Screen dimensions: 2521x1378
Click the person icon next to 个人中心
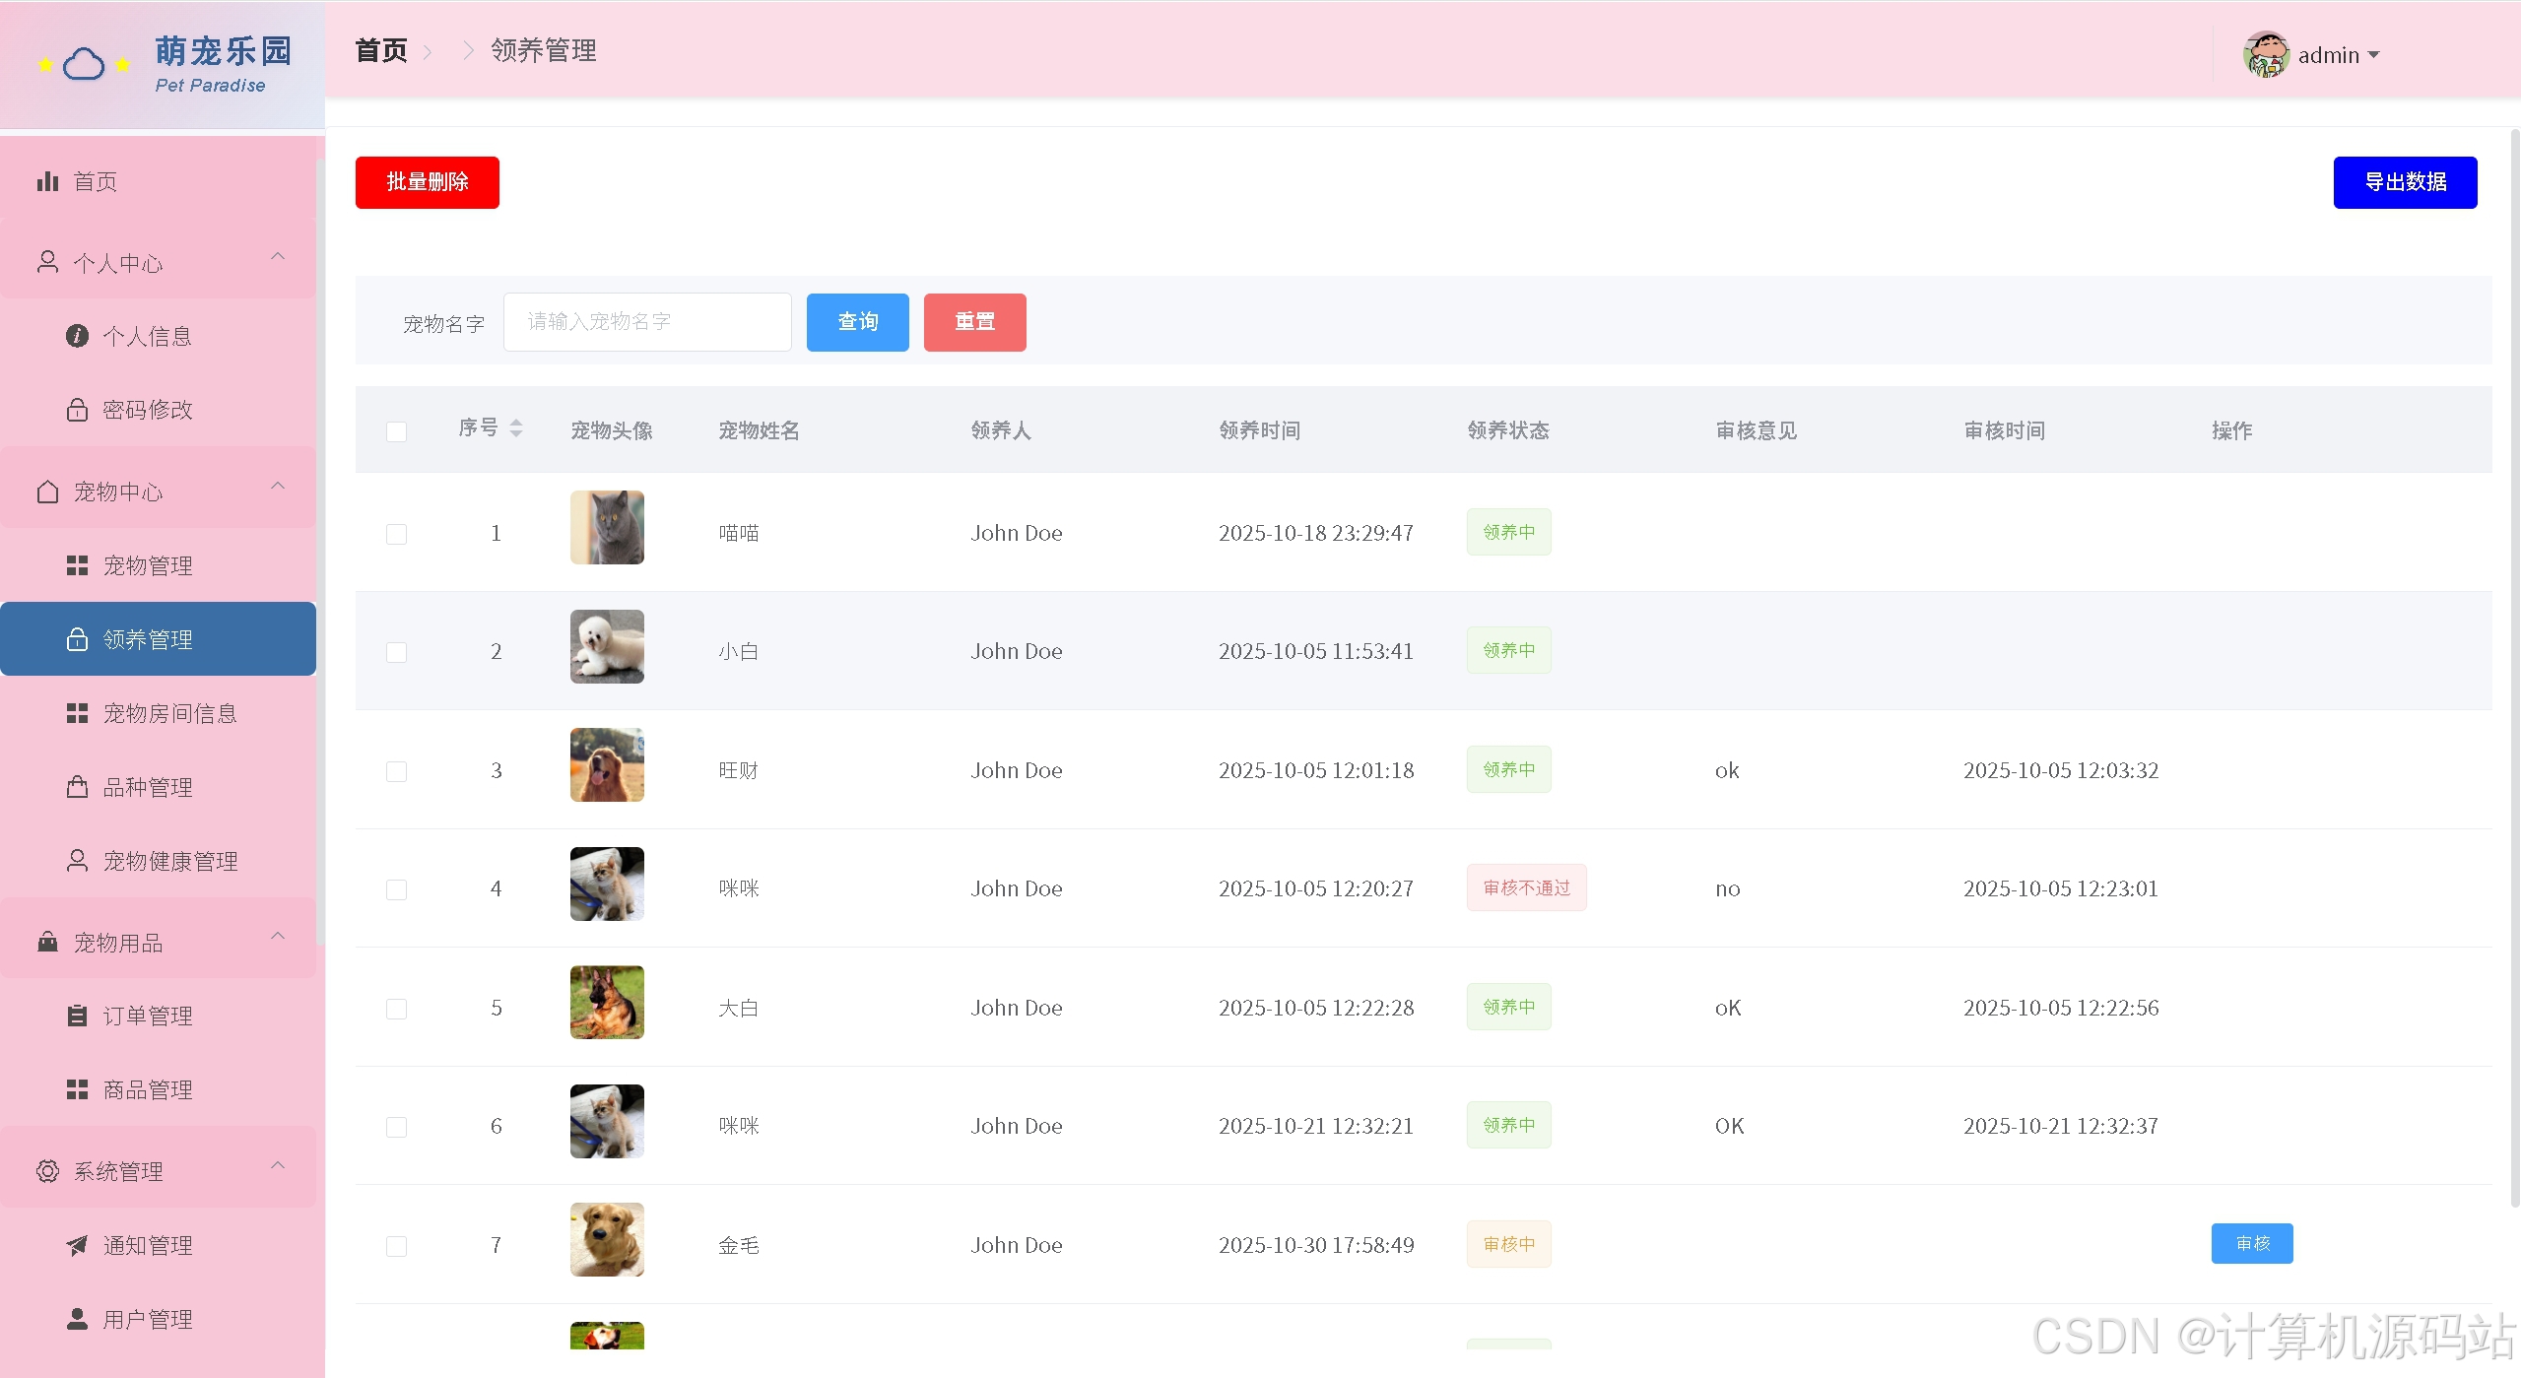point(47,262)
